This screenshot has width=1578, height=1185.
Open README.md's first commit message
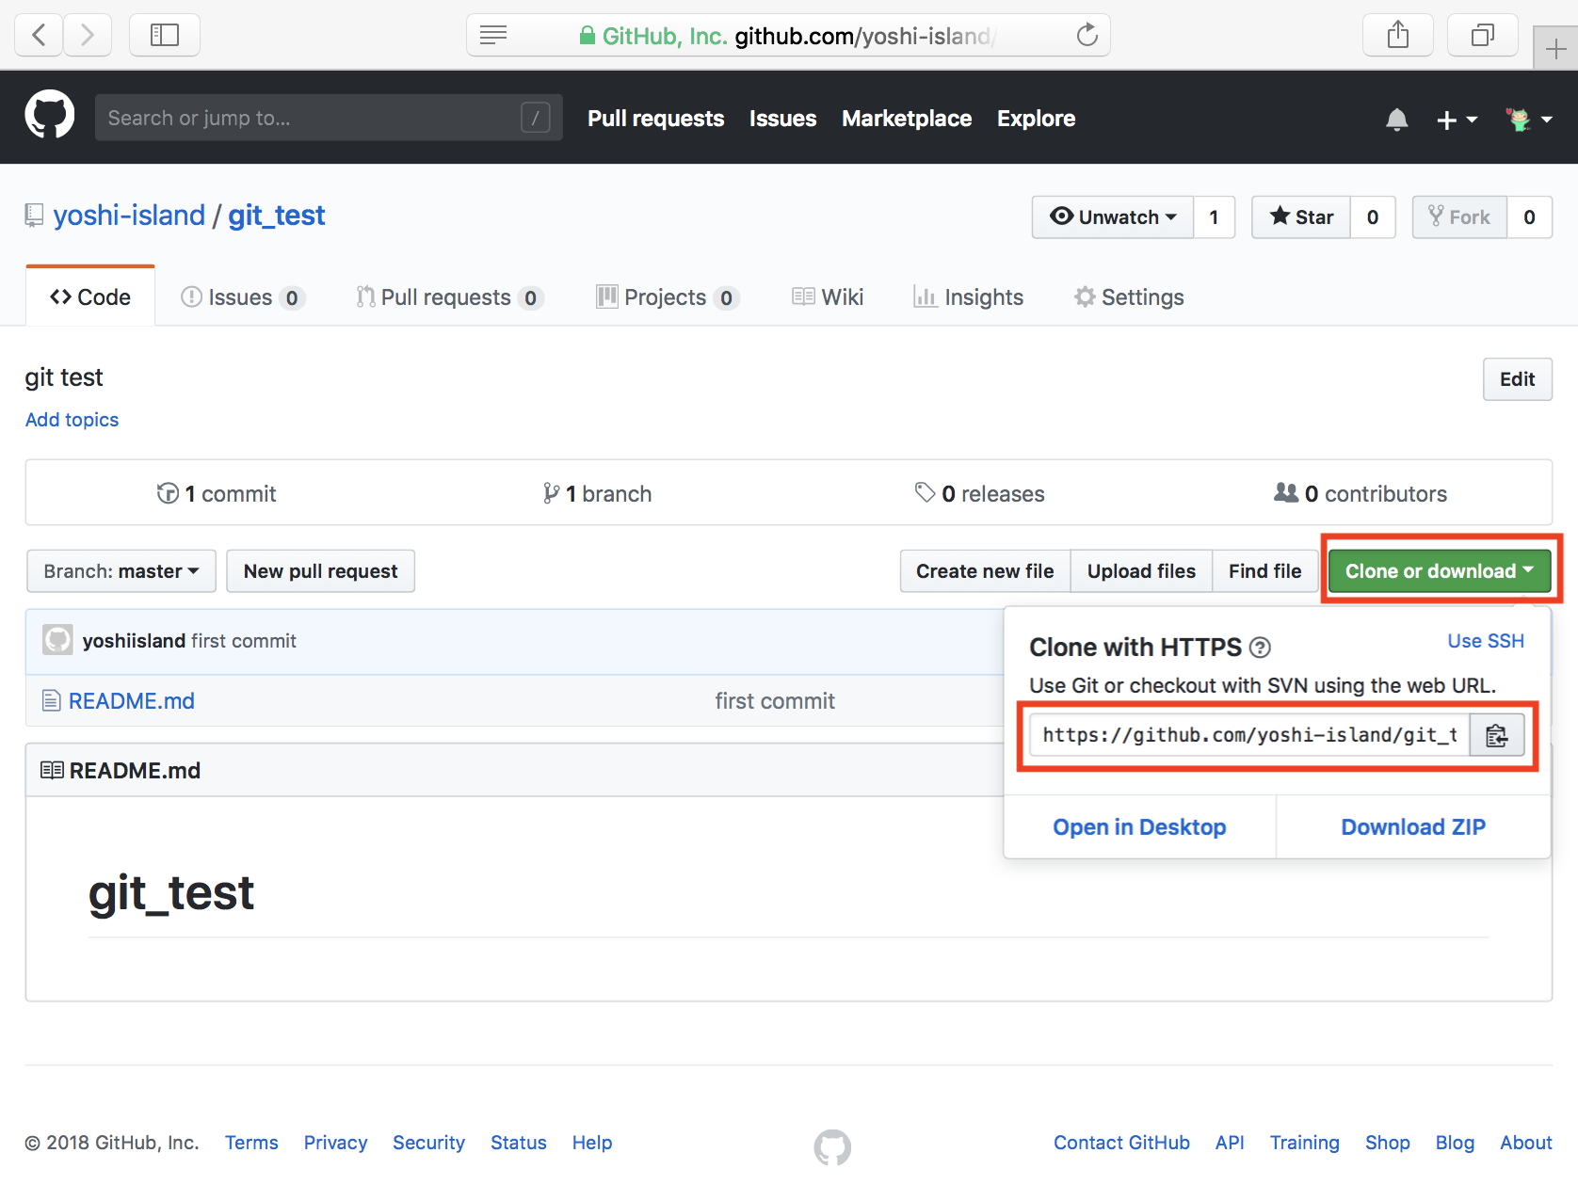coord(775,701)
